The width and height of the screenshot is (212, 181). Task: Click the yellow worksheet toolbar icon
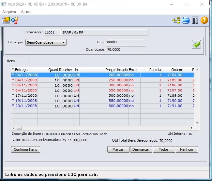6,21
